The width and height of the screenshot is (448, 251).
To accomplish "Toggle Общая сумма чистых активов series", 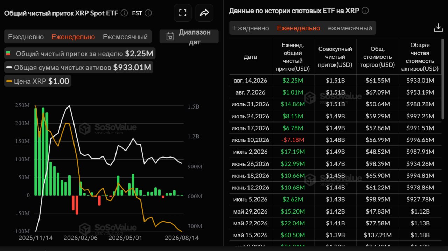I will tap(79, 67).
